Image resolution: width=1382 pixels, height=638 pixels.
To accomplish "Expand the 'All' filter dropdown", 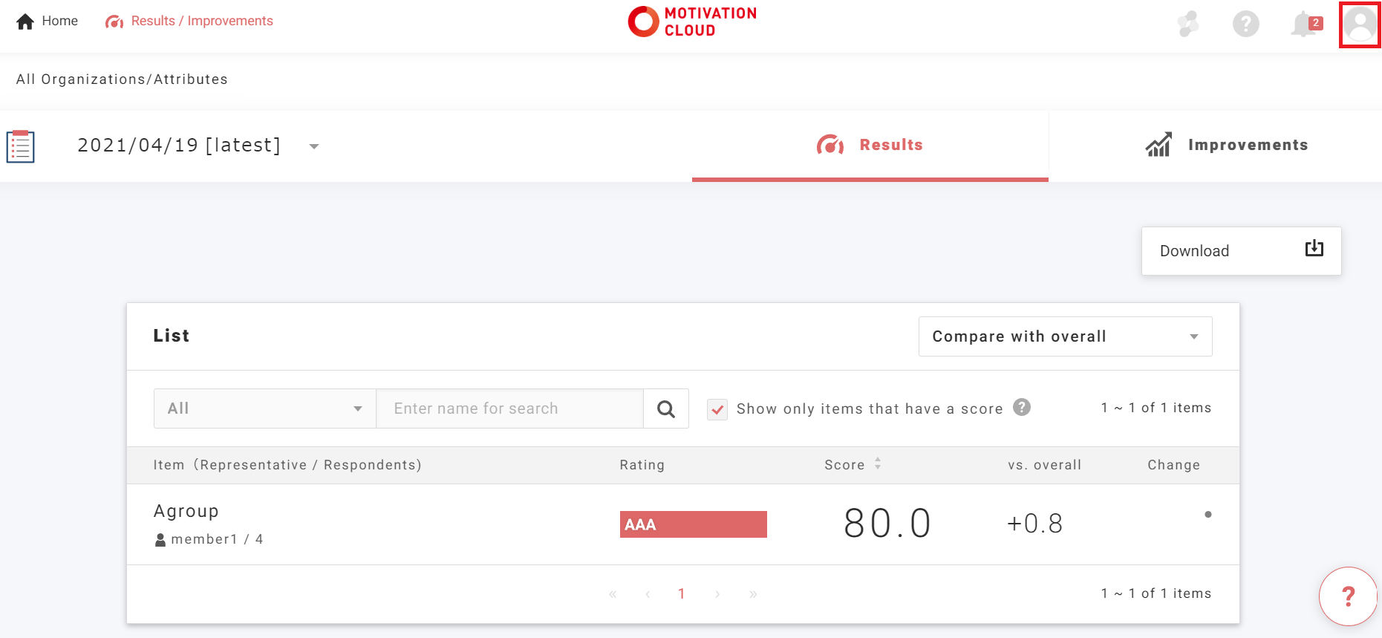I will coord(264,408).
